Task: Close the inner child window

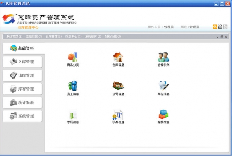Action: pos(226,36)
